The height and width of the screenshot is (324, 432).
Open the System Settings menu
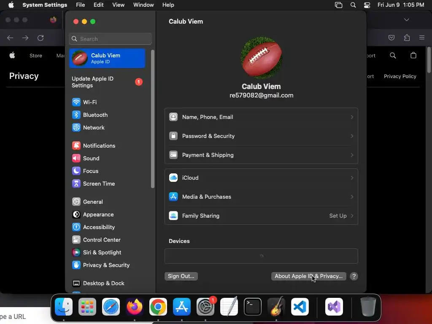coord(45,5)
